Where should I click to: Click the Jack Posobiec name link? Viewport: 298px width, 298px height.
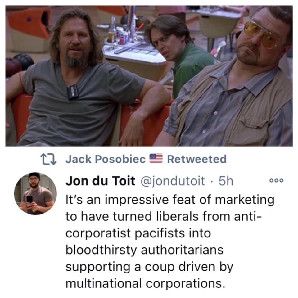(106, 159)
